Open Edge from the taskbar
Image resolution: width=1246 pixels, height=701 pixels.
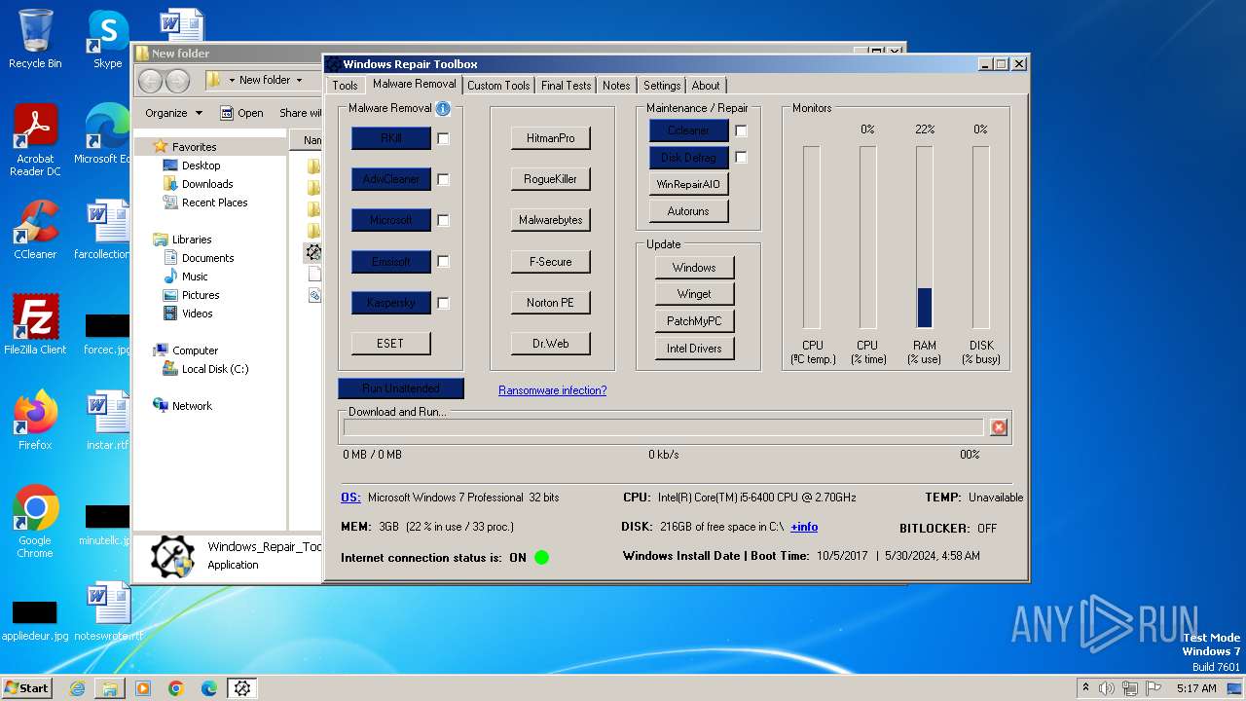209,688
